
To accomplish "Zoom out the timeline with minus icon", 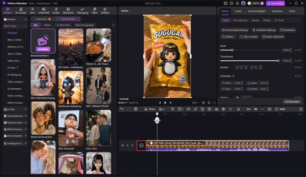I will pyautogui.click(x=277, y=109).
